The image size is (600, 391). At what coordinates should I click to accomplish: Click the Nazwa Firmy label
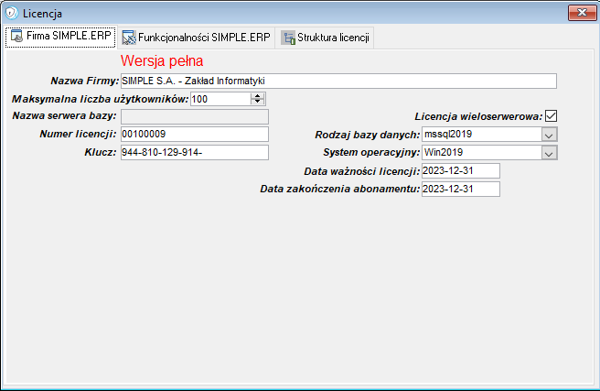tap(84, 81)
